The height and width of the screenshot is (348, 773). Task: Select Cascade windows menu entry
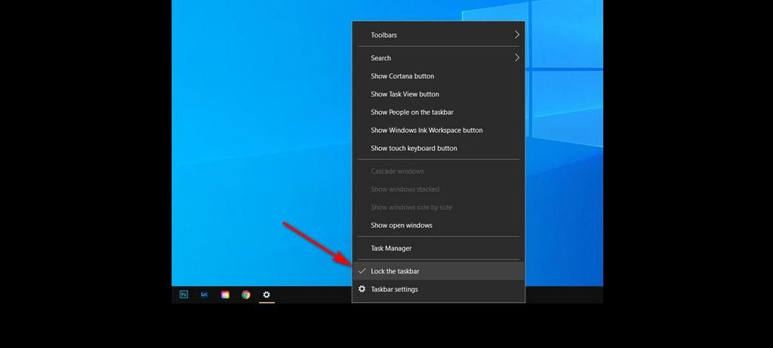tap(439, 171)
